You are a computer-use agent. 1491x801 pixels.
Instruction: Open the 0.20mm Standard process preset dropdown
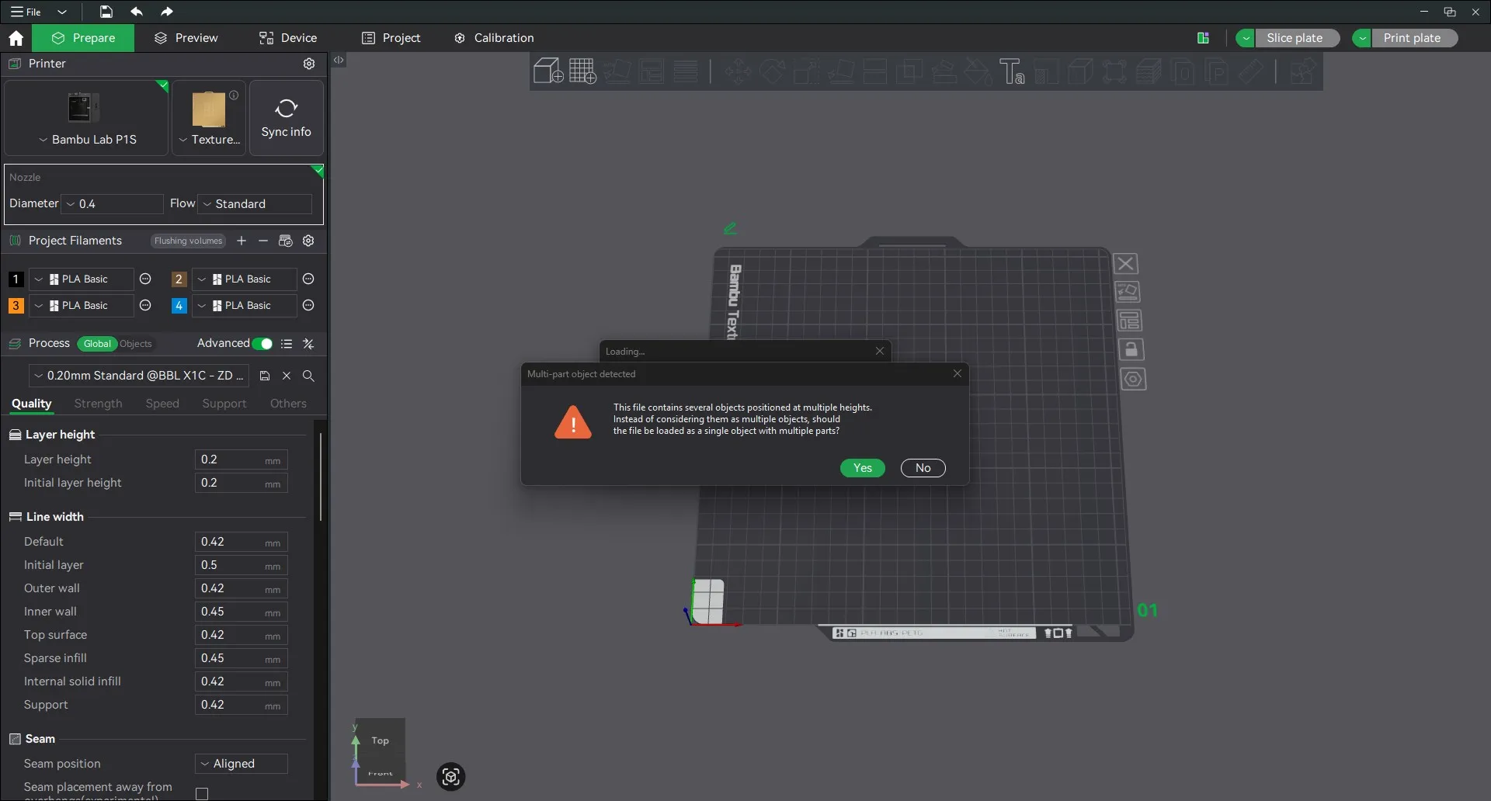(139, 376)
